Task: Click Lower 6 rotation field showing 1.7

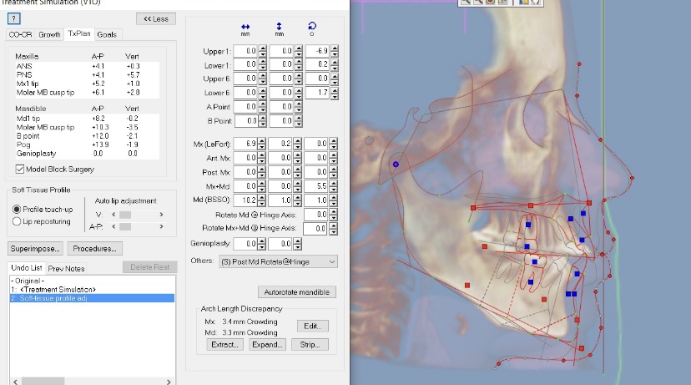Action: (x=318, y=93)
